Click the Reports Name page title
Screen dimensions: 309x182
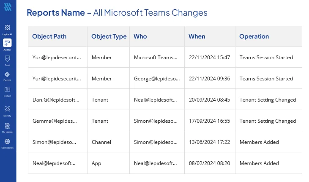coord(117,13)
